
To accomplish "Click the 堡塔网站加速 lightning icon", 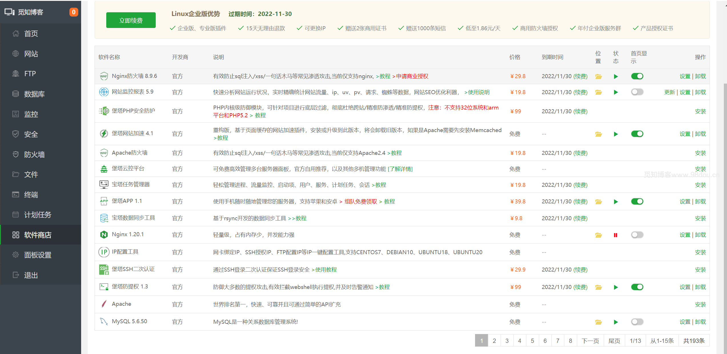I will click(104, 133).
